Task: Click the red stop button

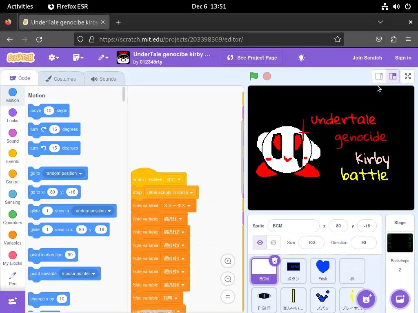Action: [267, 76]
